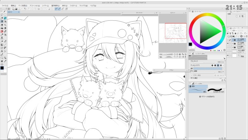
Task: Choose no anti-aliasing option
Action: [x=212, y=65]
